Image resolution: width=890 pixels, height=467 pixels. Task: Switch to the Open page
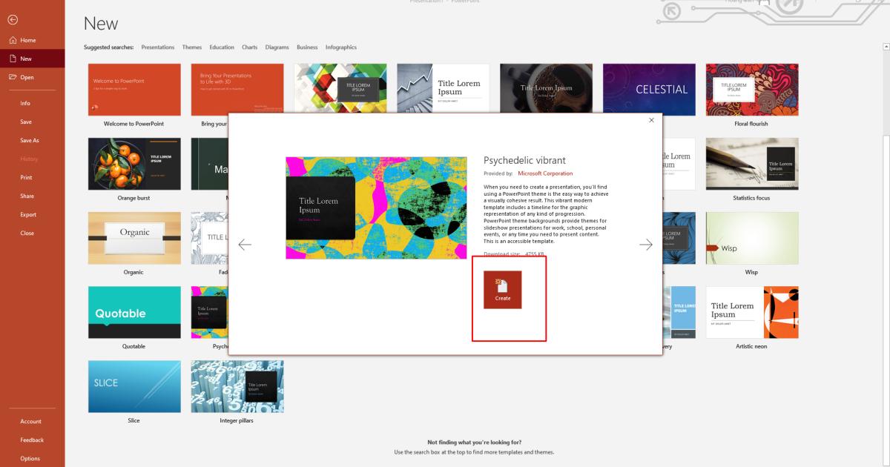pos(30,76)
